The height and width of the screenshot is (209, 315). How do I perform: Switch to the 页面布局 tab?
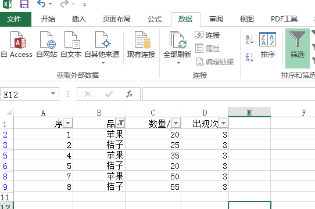(116, 19)
